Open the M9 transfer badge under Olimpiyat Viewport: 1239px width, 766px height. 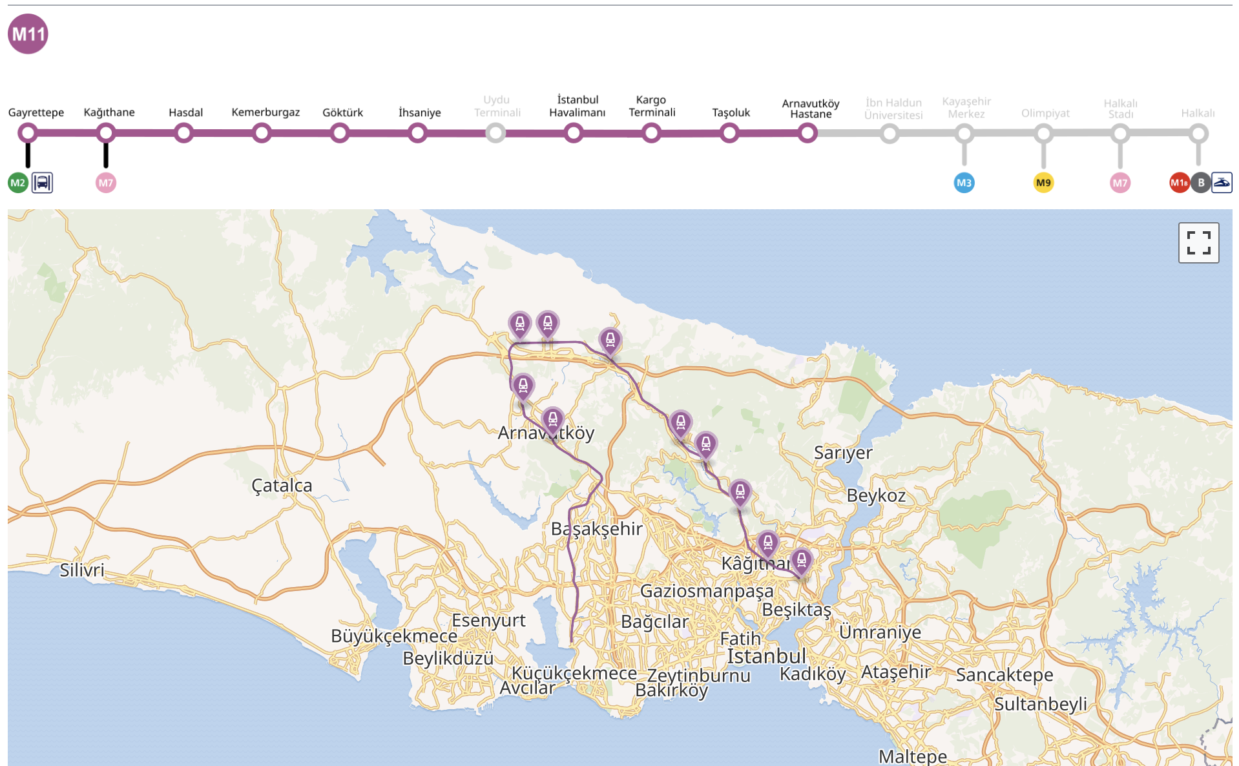(x=1043, y=183)
